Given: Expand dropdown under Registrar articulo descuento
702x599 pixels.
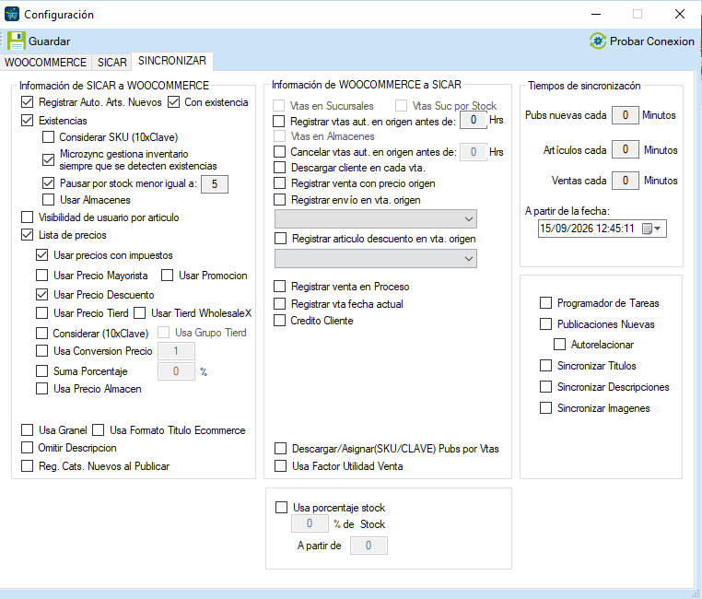Looking at the screenshot, I should (x=468, y=259).
